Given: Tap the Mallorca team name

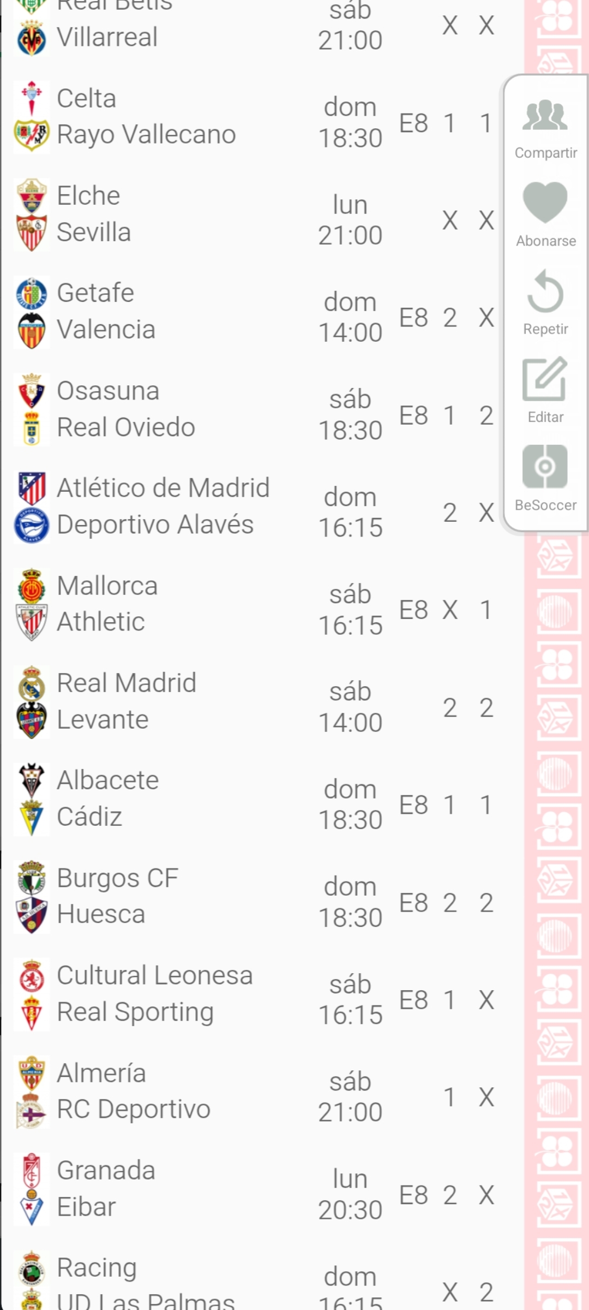Looking at the screenshot, I should point(107,586).
